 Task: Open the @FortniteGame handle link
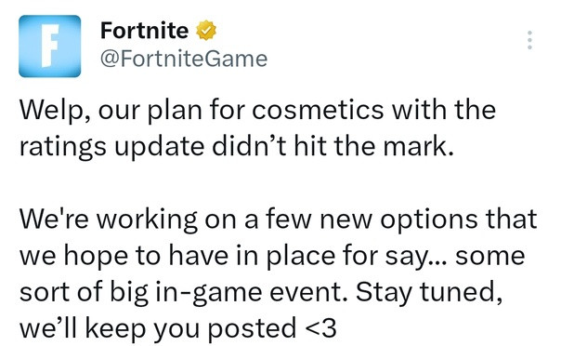tap(184, 59)
